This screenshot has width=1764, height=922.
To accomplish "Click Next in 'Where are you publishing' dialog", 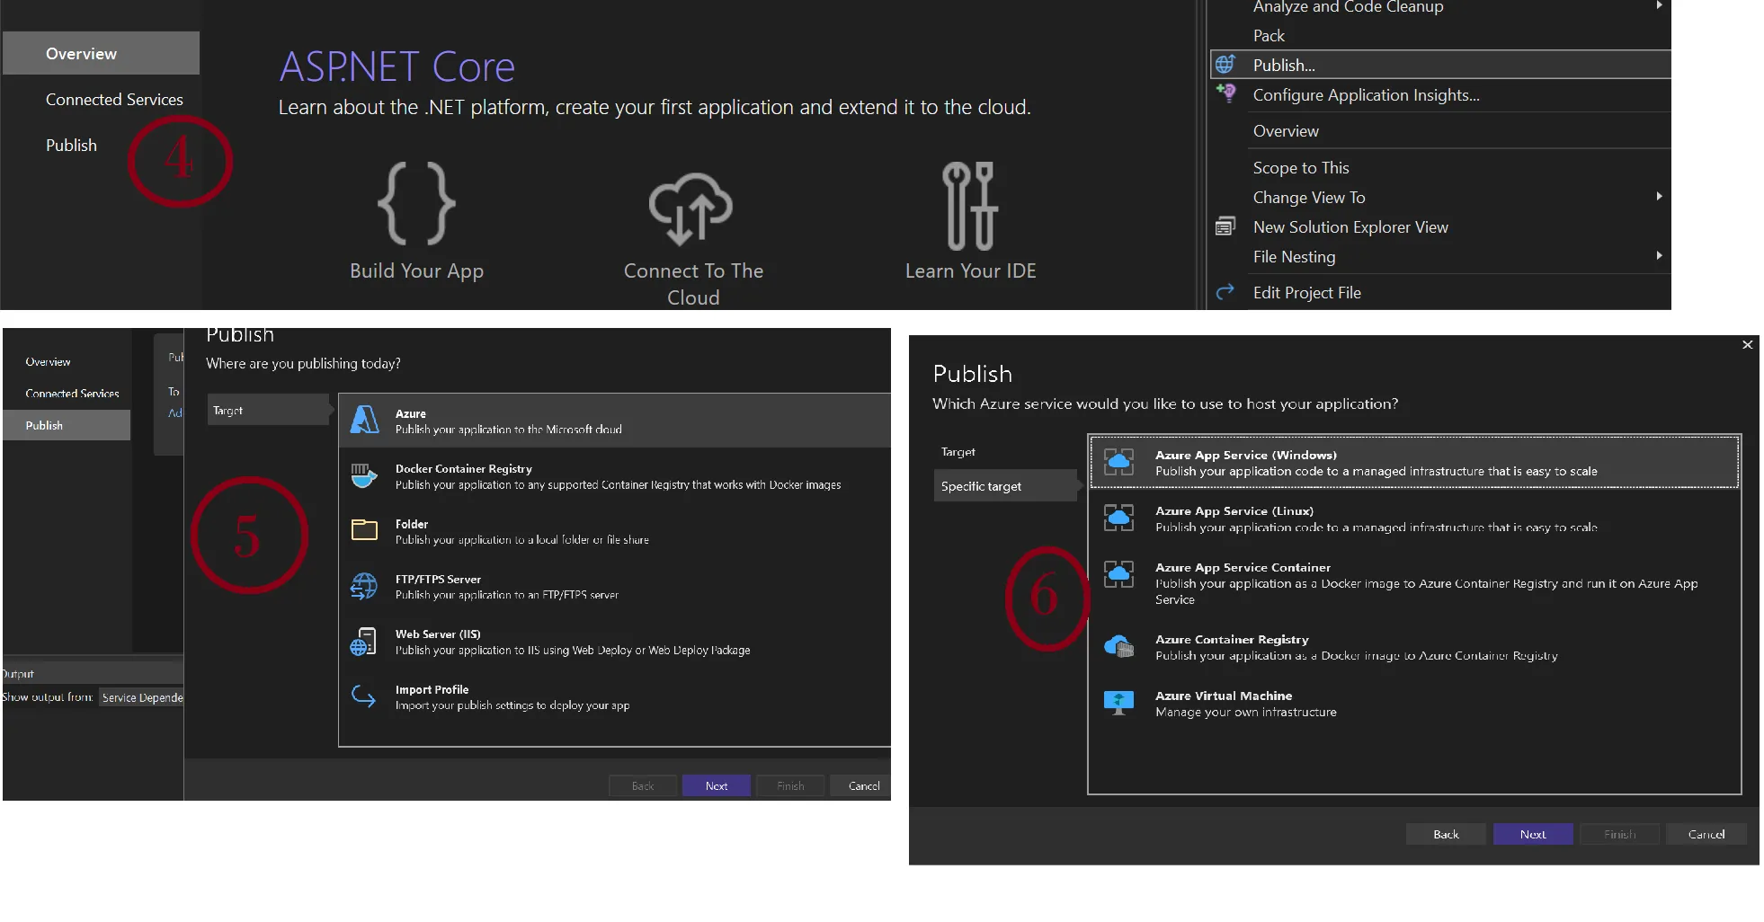I will pyautogui.click(x=717, y=786).
